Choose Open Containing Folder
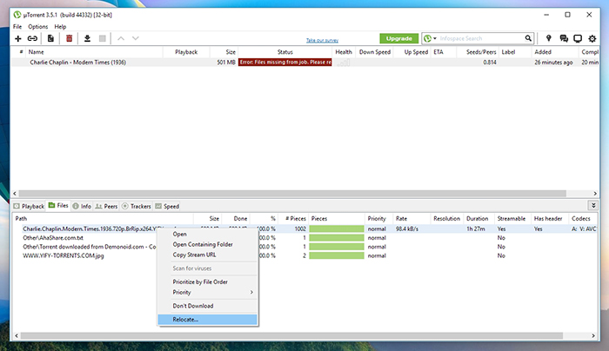Image resolution: width=609 pixels, height=351 pixels. 207,244
